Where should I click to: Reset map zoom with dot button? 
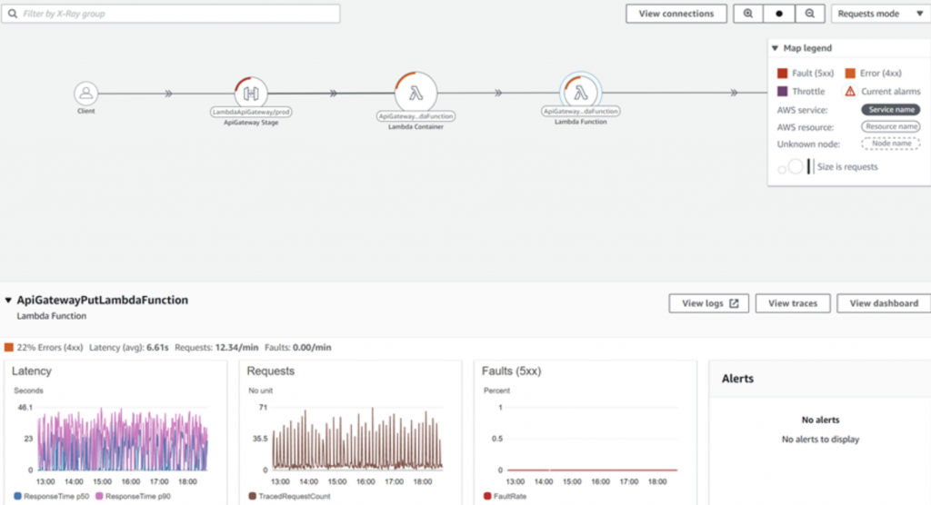(779, 13)
